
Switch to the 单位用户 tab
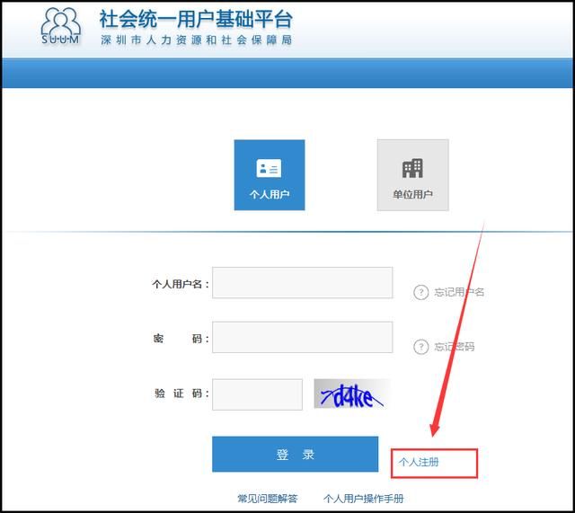point(413,175)
